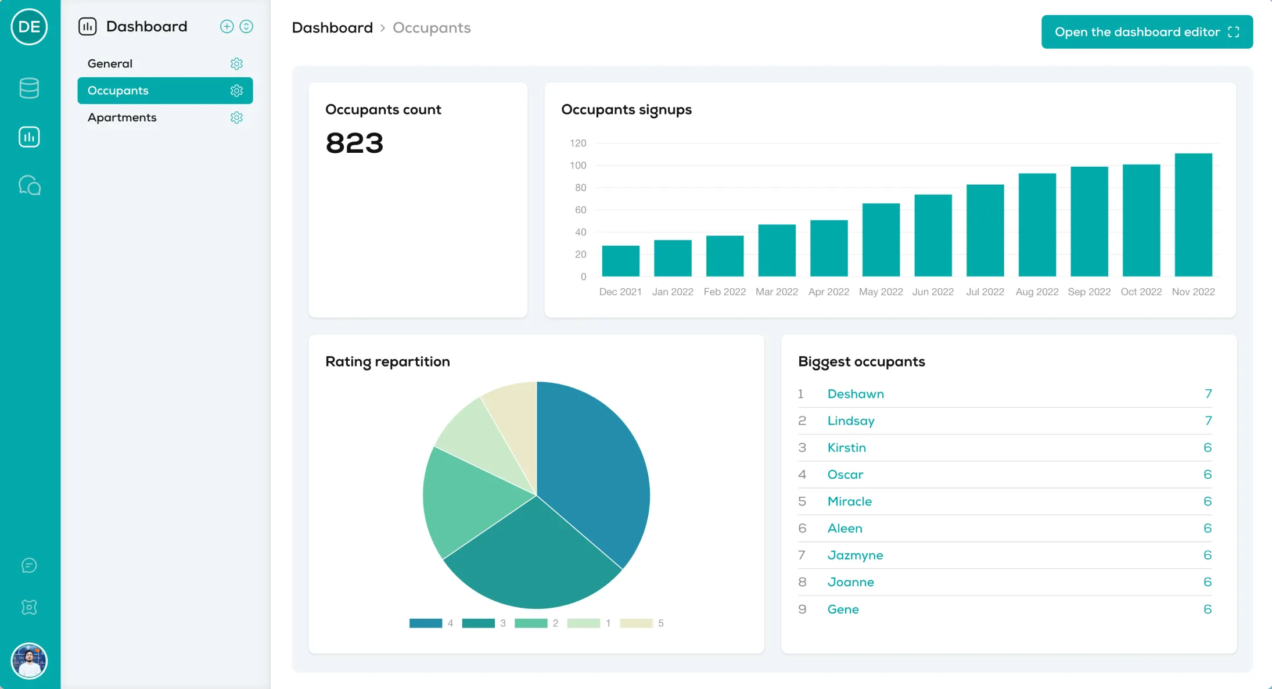Toggle legend swatch for rating 2
The width and height of the screenshot is (1272, 689).
(531, 623)
